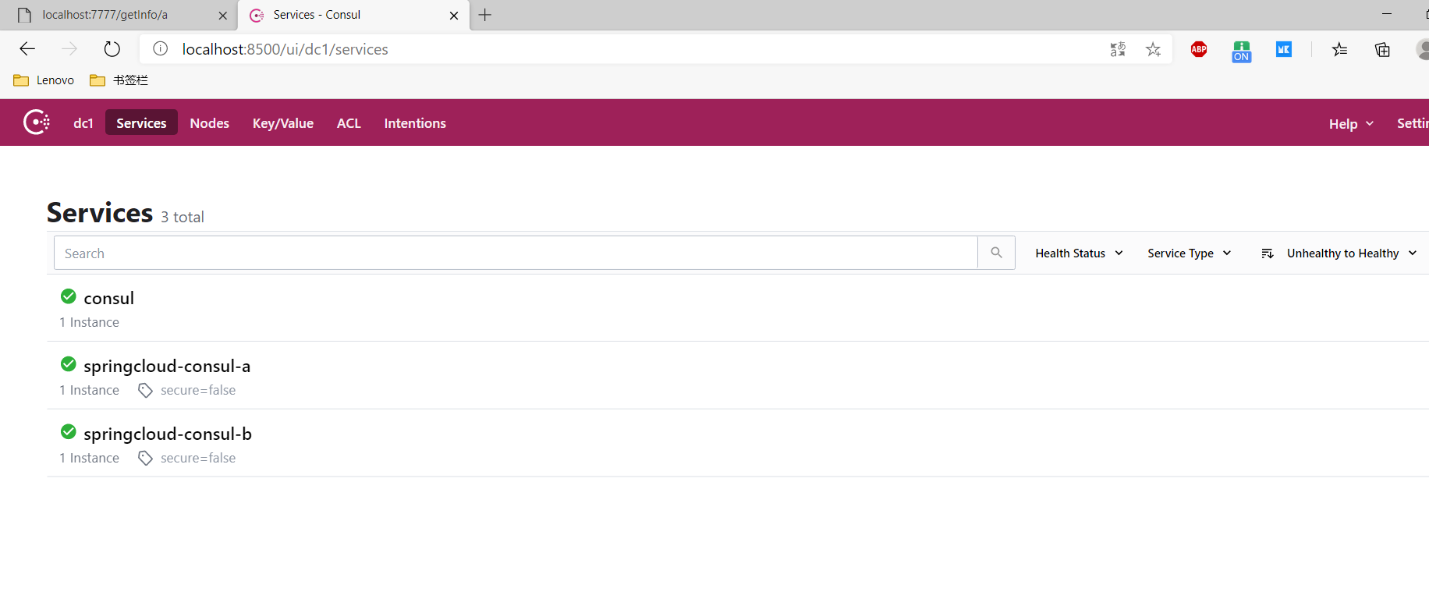Click the translate page icon

[x=1118, y=50]
